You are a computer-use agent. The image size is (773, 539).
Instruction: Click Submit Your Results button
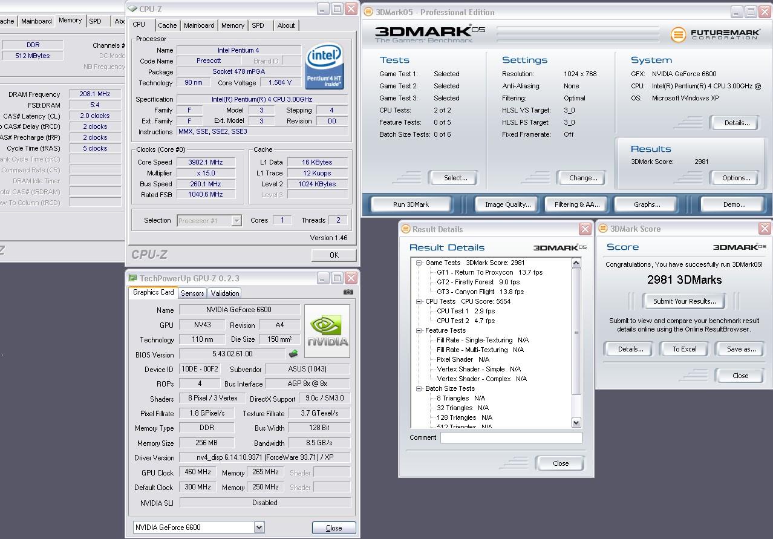[x=685, y=301]
